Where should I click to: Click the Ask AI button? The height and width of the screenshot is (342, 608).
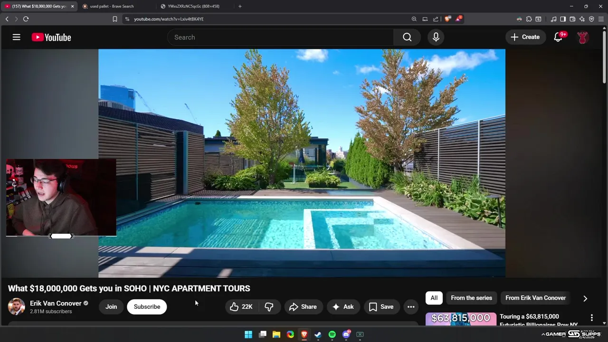pos(343,307)
